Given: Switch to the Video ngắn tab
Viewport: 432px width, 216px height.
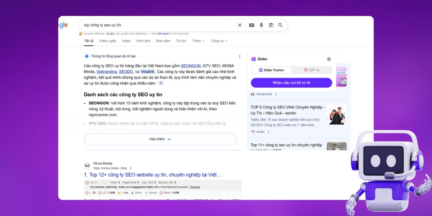Looking at the screenshot, I should [x=108, y=41].
